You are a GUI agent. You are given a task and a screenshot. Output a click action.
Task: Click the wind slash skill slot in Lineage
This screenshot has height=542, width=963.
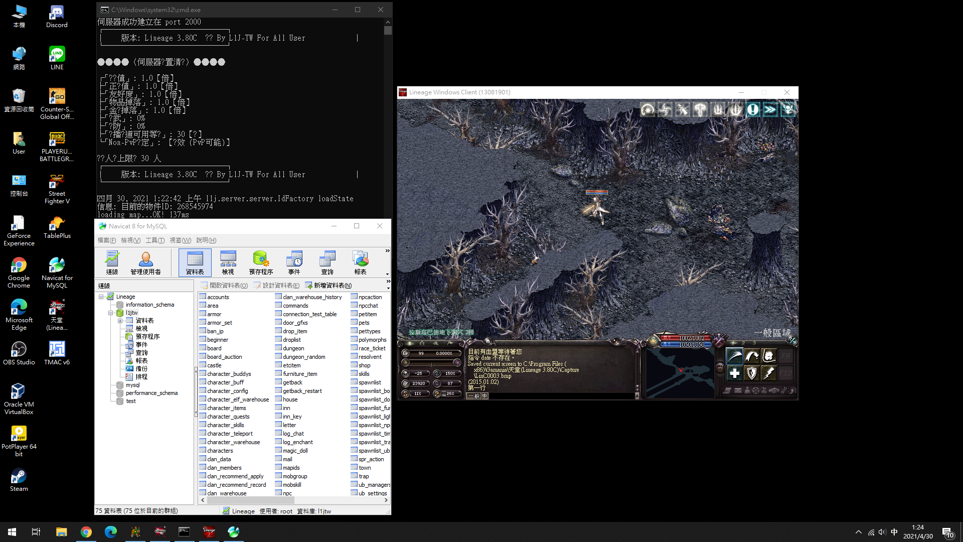734,356
